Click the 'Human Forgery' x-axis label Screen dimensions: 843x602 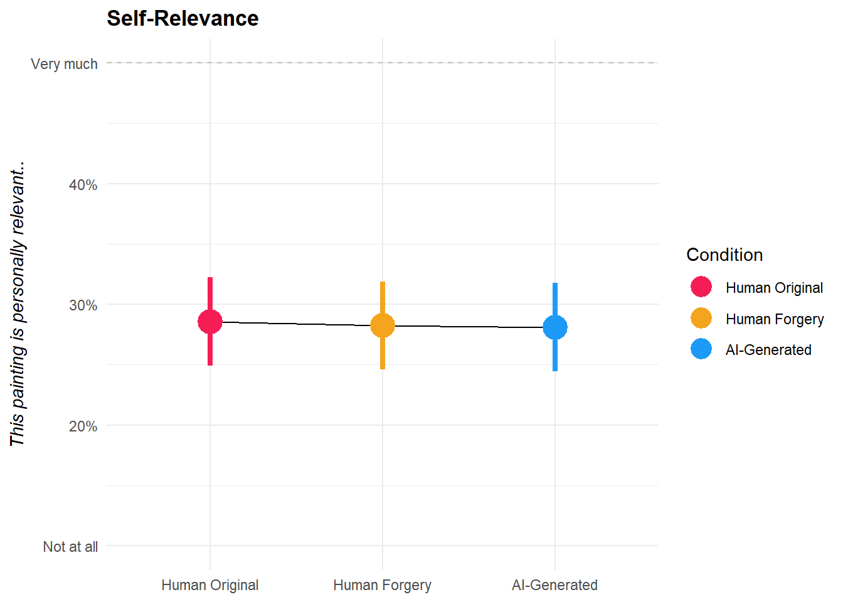(383, 585)
